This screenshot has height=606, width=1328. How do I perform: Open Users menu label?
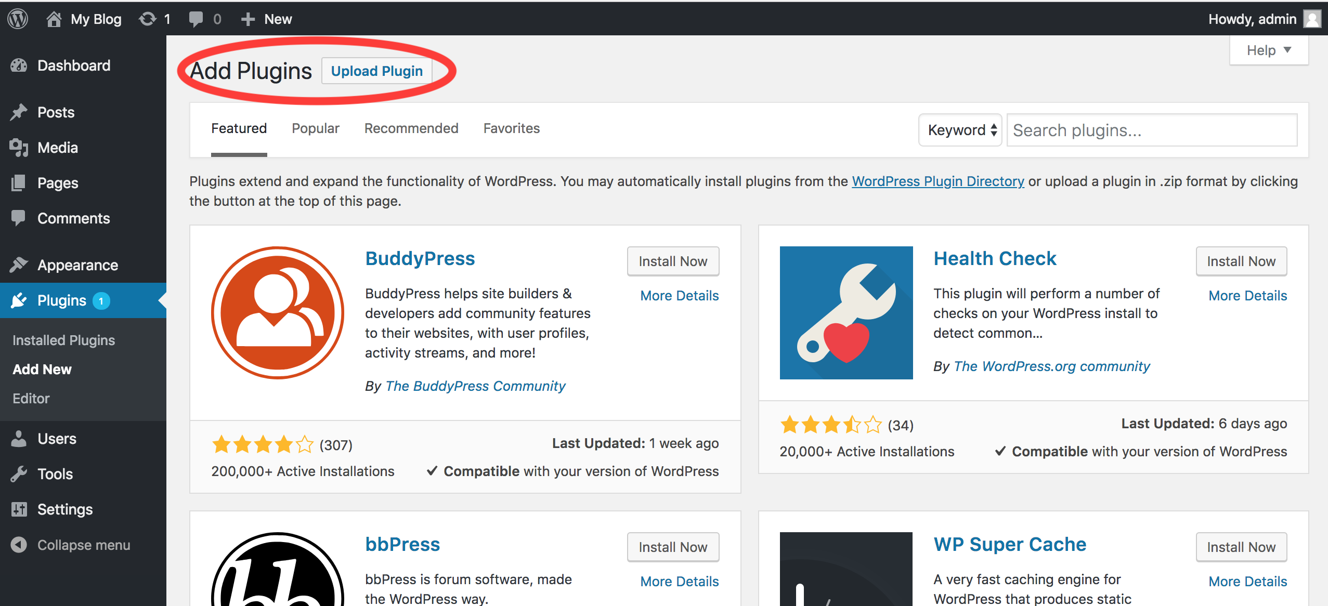click(x=57, y=439)
